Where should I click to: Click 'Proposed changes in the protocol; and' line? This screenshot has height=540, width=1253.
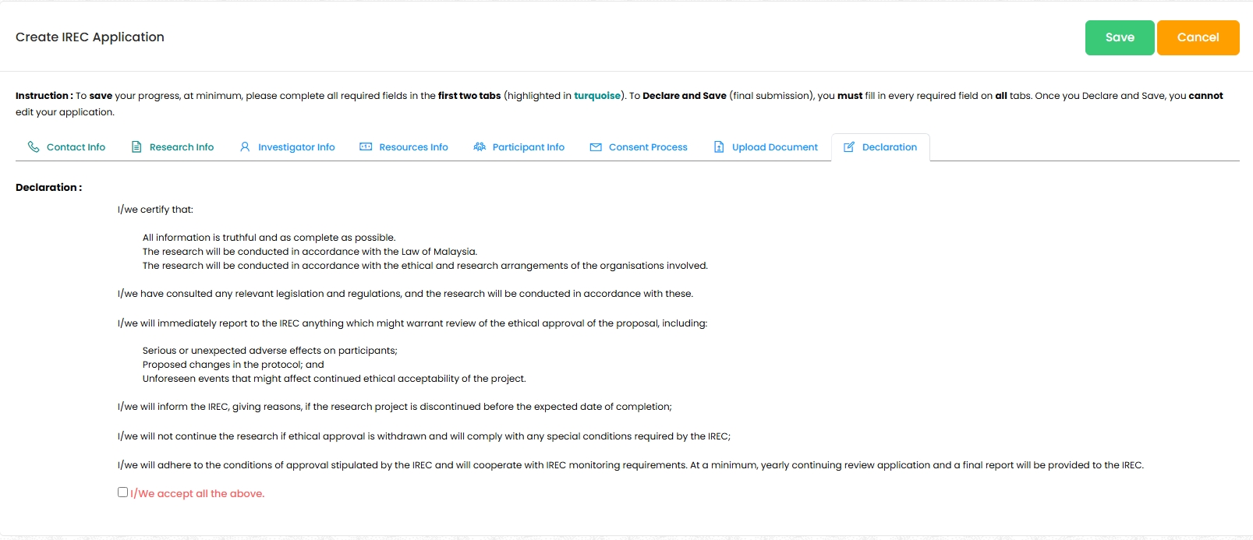click(x=233, y=364)
